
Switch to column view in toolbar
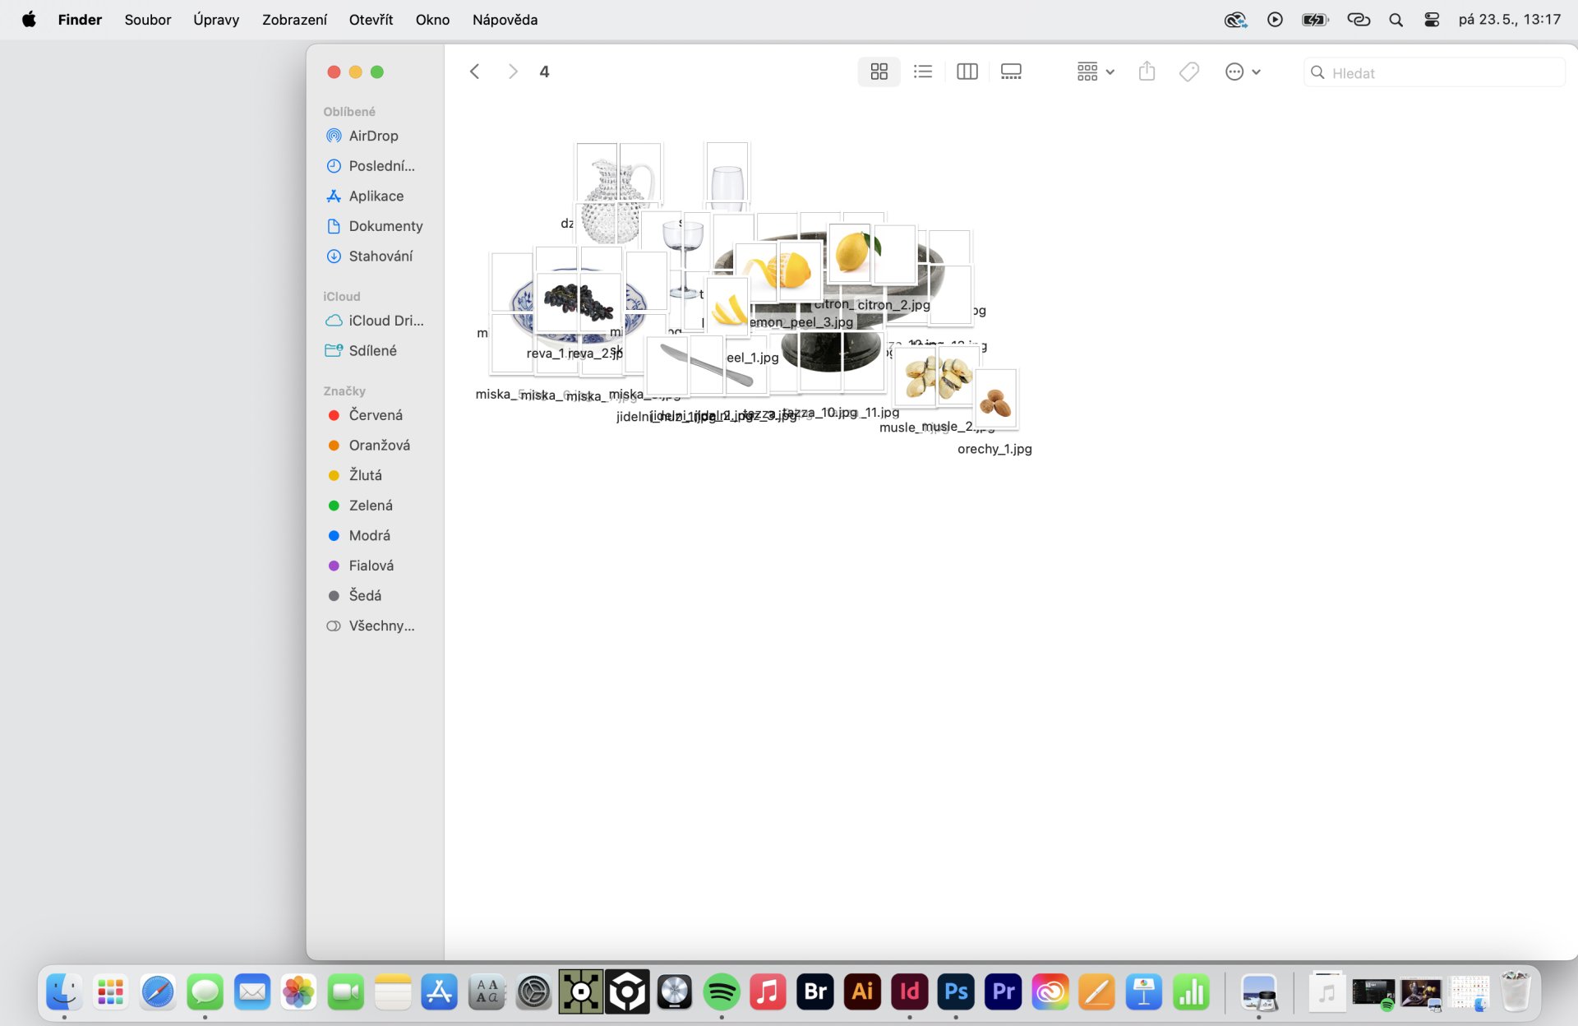pos(967,72)
